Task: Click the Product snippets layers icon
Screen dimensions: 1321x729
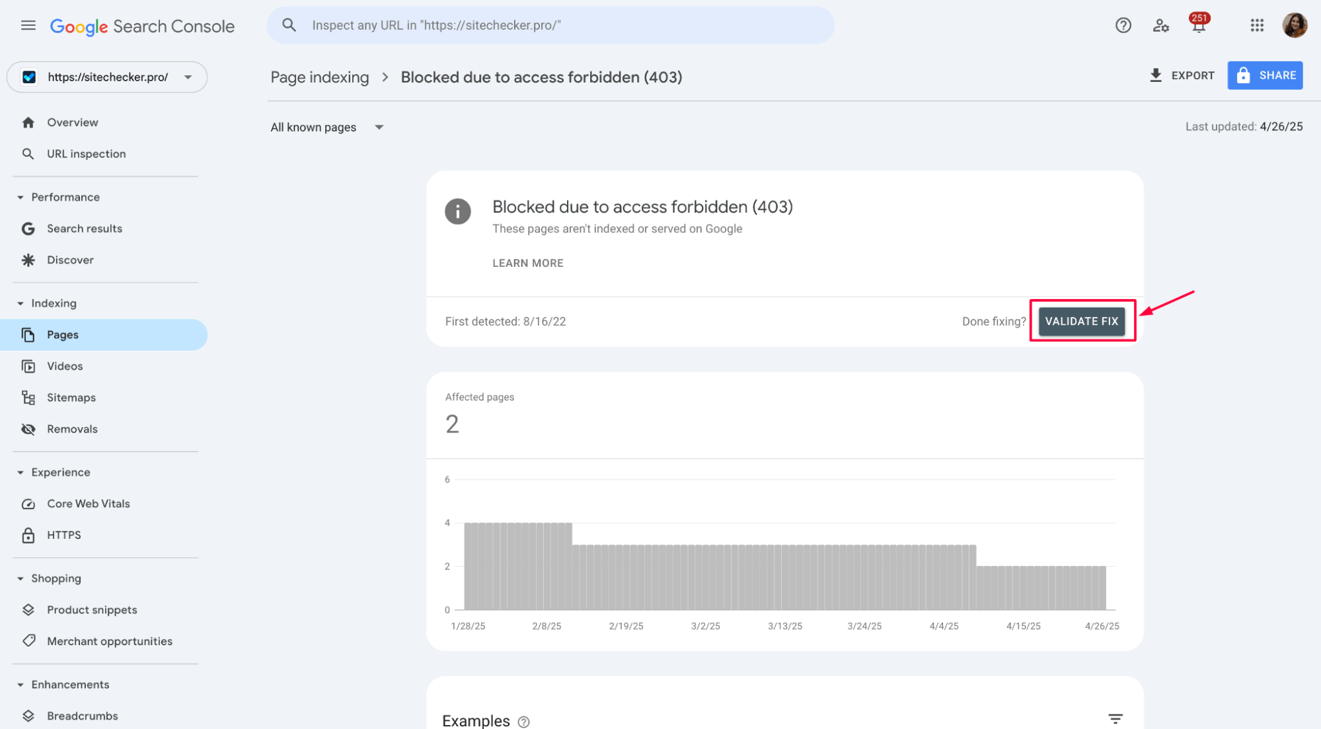Action: pos(28,609)
